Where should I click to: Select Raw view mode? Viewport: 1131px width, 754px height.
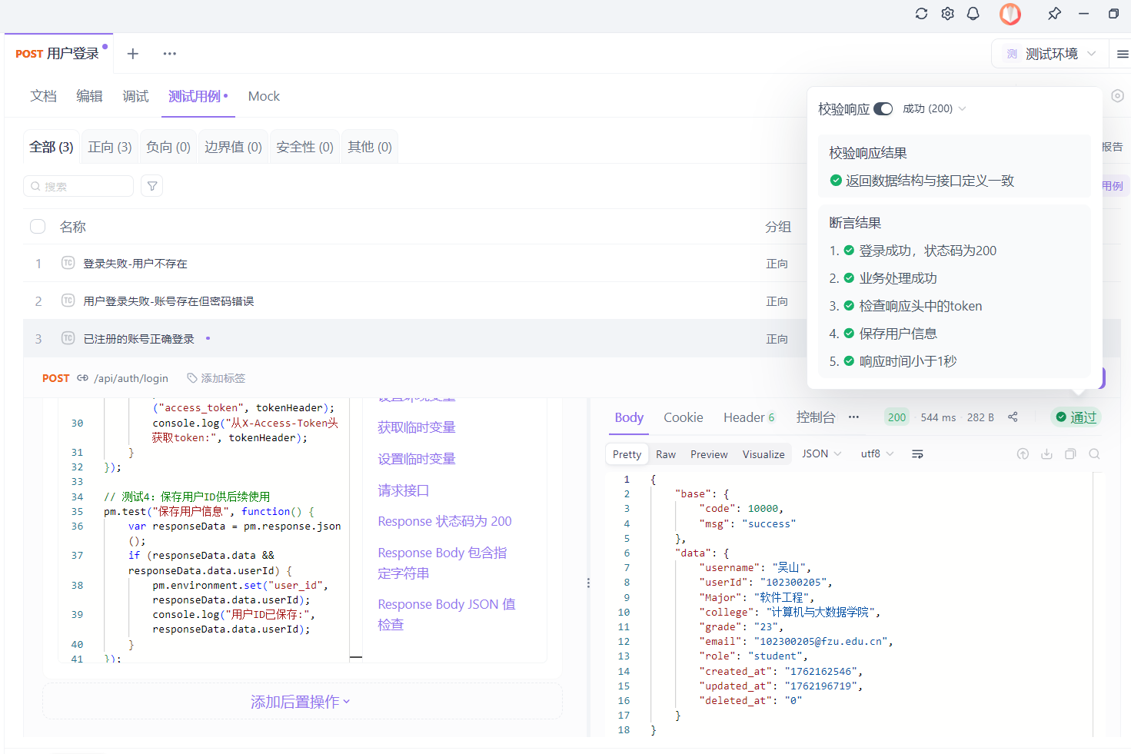pyautogui.click(x=666, y=454)
